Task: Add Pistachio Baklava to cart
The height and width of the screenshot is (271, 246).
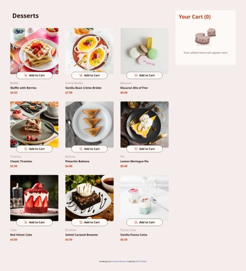Action: click(90, 149)
